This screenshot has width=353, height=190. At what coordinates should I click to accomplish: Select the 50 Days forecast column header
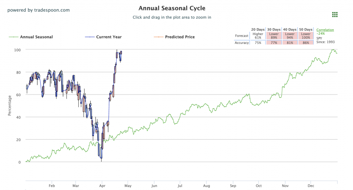pyautogui.click(x=305, y=30)
